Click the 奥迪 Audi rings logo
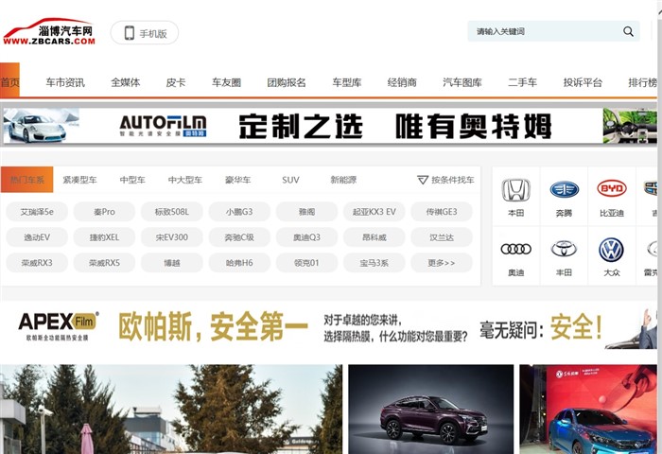Image resolution: width=662 pixels, height=454 pixels. [516, 249]
